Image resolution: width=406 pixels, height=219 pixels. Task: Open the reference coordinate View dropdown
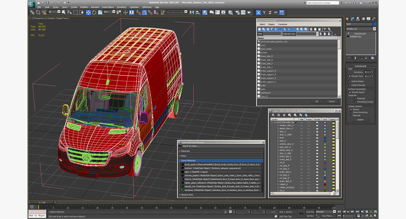coord(109,12)
